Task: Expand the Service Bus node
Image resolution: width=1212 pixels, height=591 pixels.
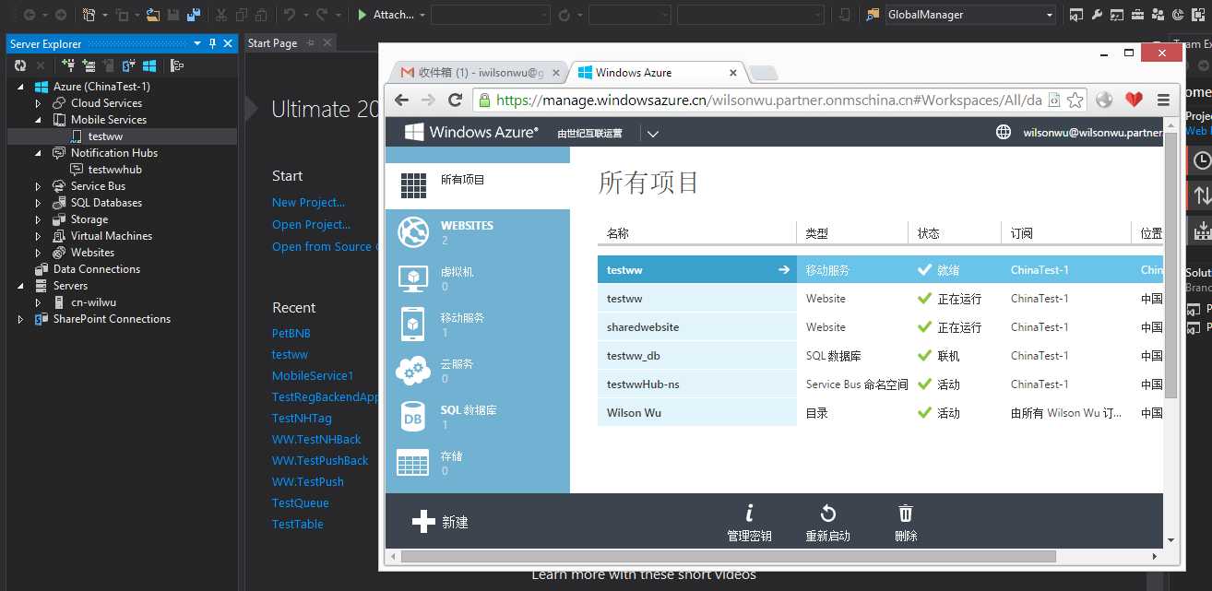Action: click(39, 186)
